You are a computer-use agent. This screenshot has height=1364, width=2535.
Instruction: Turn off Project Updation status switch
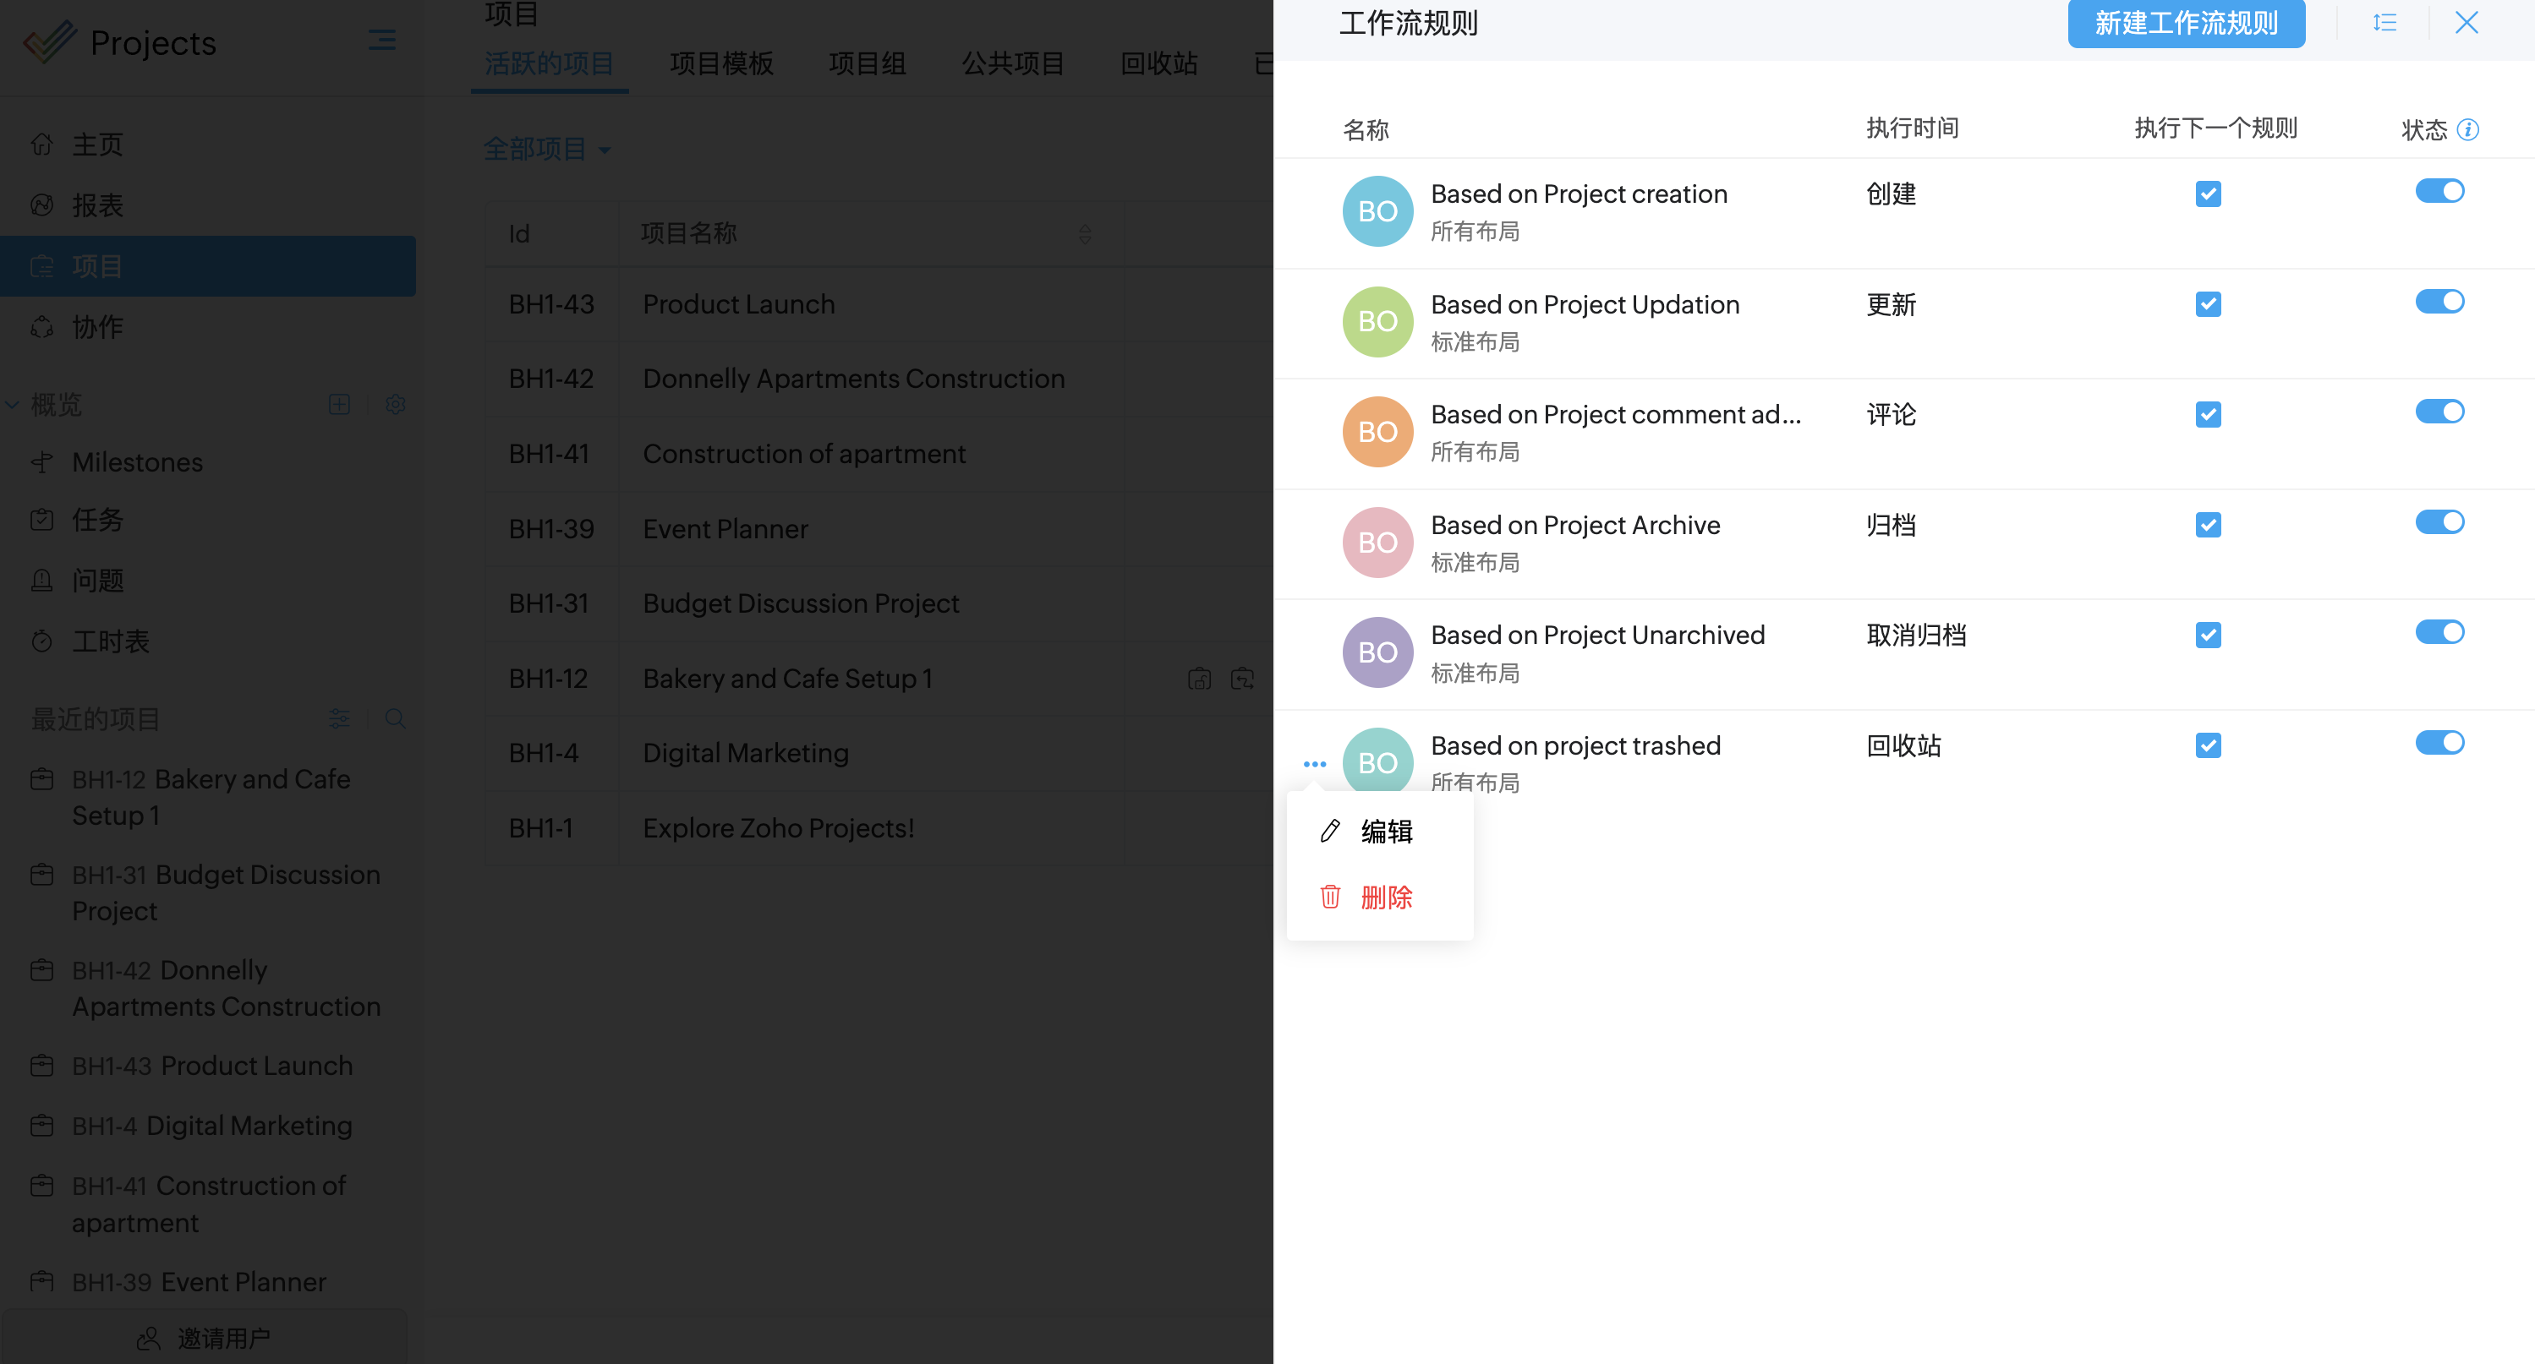tap(2439, 302)
